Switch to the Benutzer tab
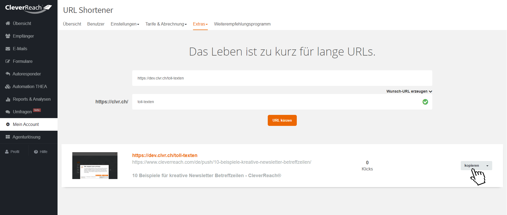This screenshot has width=507, height=215. pyautogui.click(x=96, y=24)
